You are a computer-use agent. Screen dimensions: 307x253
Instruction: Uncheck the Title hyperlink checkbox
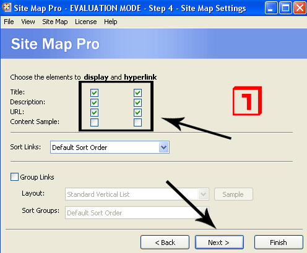coord(137,93)
